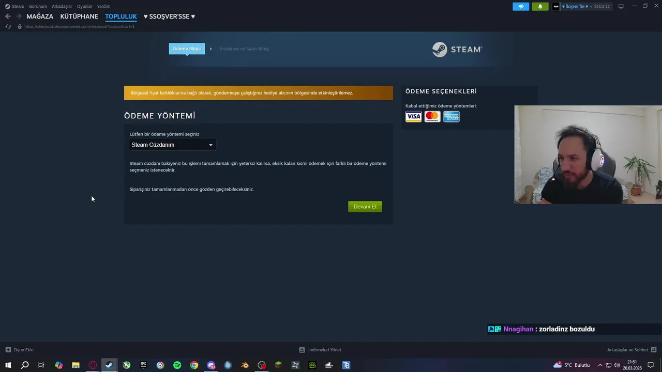Click the American Express icon
The image size is (662, 372).
(x=452, y=117)
